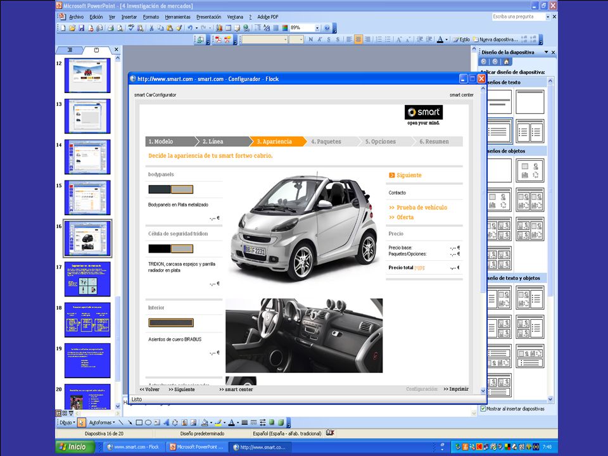Click the New presentation icon
The height and width of the screenshot is (456, 608).
[63, 28]
